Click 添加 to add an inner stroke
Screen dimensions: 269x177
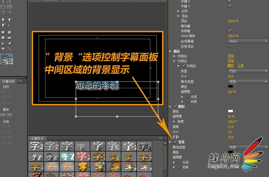(x=230, y=56)
